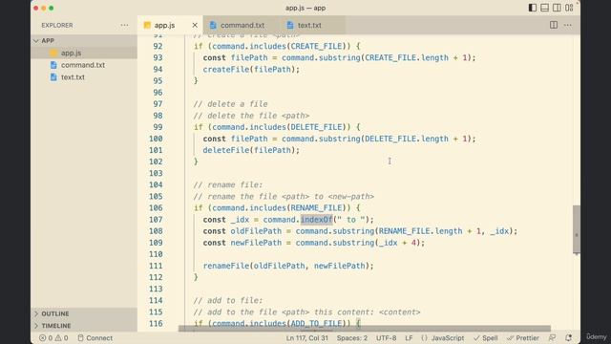Image resolution: width=611 pixels, height=344 pixels.
Task: Click the highlighted indexOf word
Action: 316,220
